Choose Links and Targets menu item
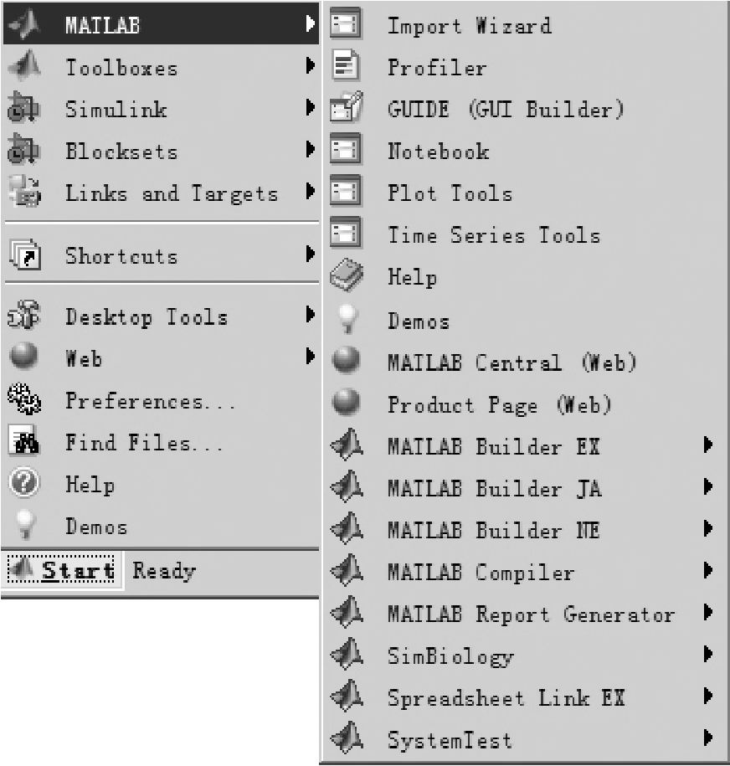The height and width of the screenshot is (766, 730). pos(171,193)
